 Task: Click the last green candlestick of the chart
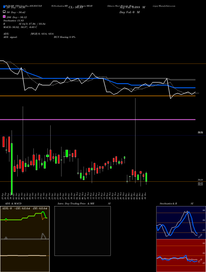[146, 177]
